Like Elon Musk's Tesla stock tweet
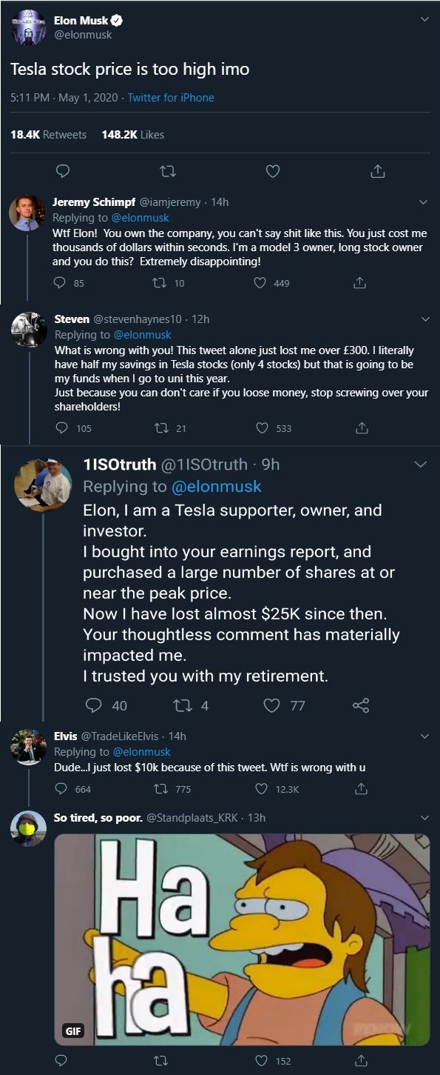The image size is (440, 1075). (273, 171)
